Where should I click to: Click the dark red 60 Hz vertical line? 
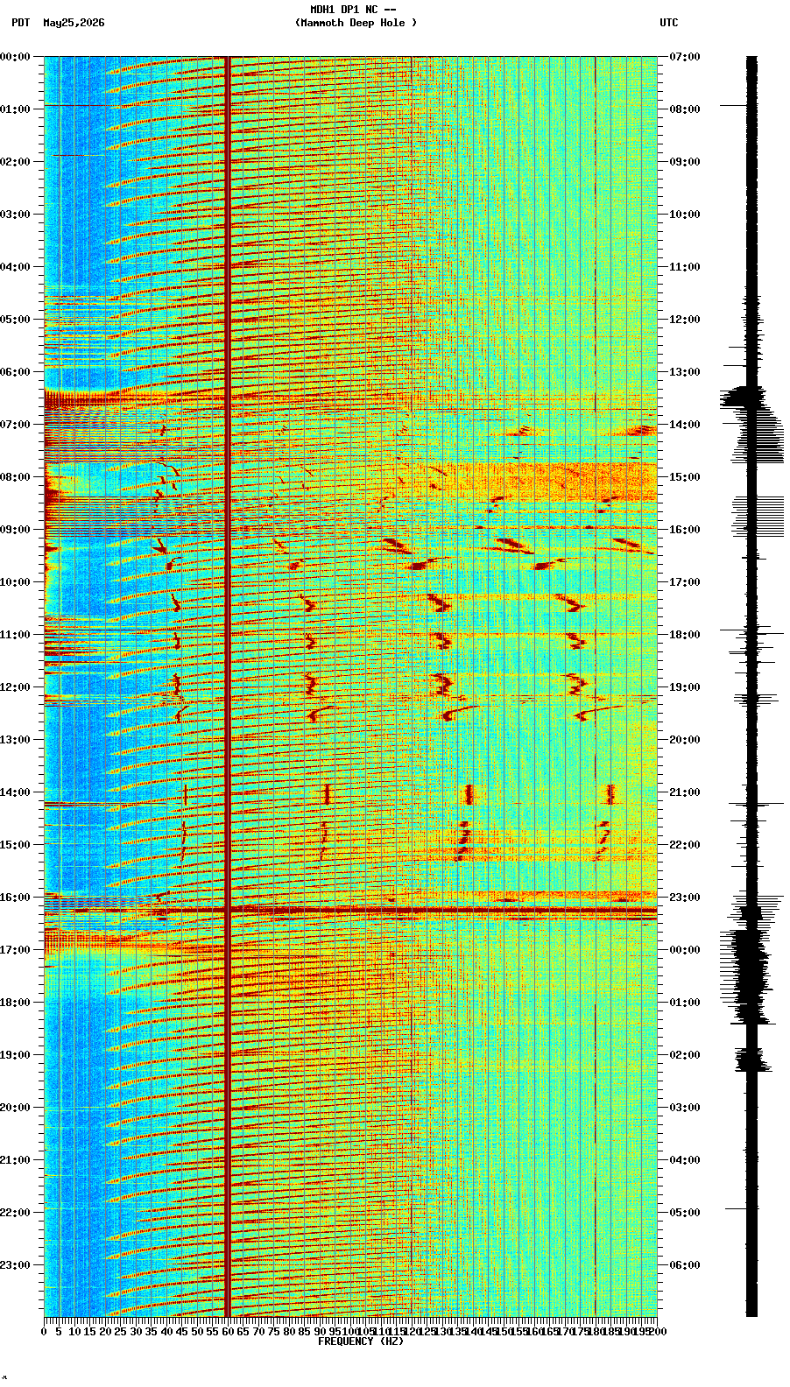point(228,686)
